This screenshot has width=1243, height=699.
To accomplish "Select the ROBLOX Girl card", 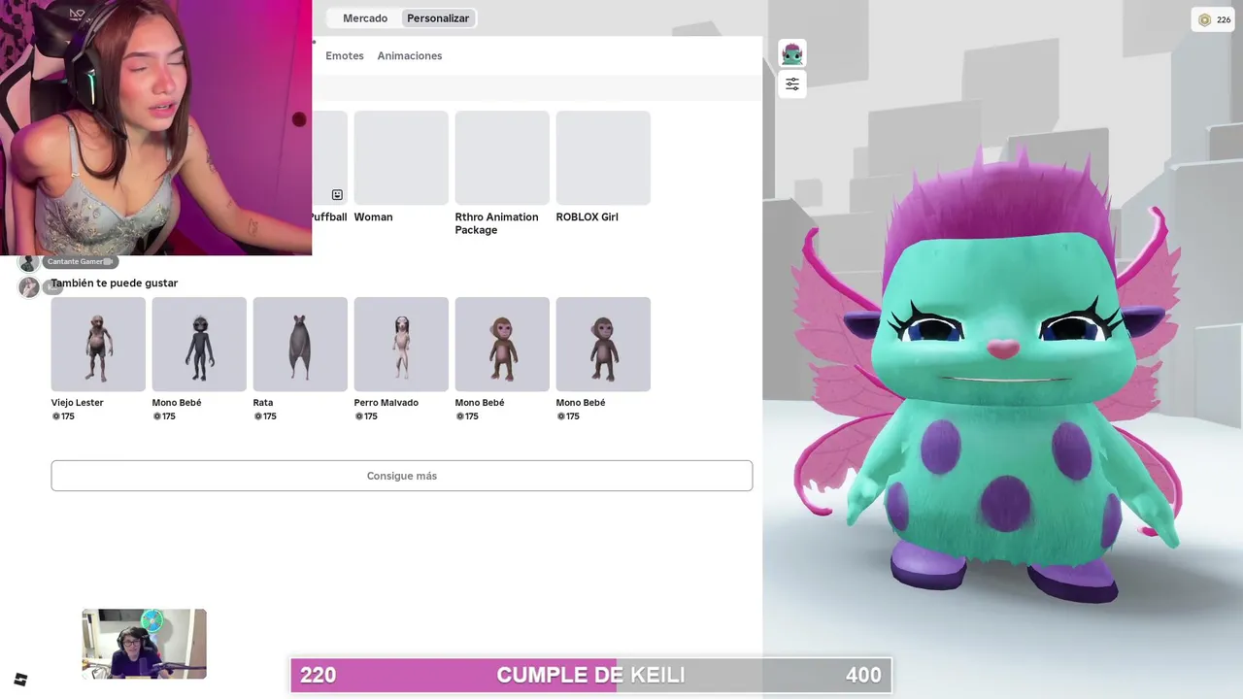I will (603, 157).
